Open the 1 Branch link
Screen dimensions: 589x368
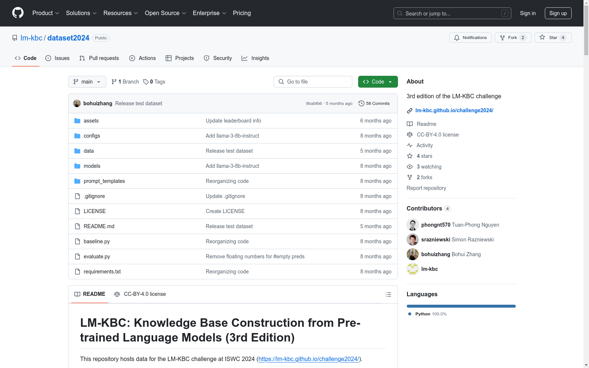click(x=125, y=82)
